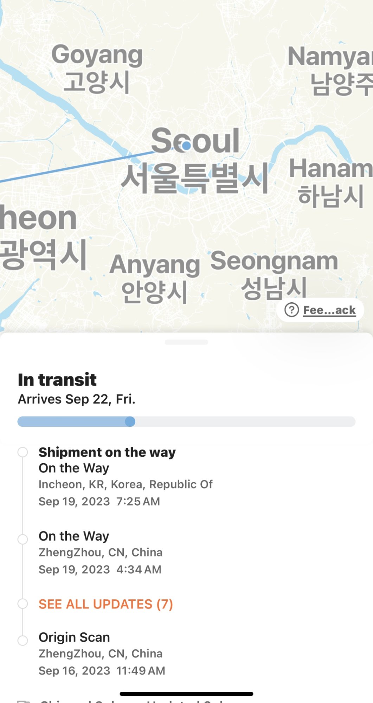Tap the Feedback question mark icon
Viewport: 373px width, 703px height.
coord(291,310)
